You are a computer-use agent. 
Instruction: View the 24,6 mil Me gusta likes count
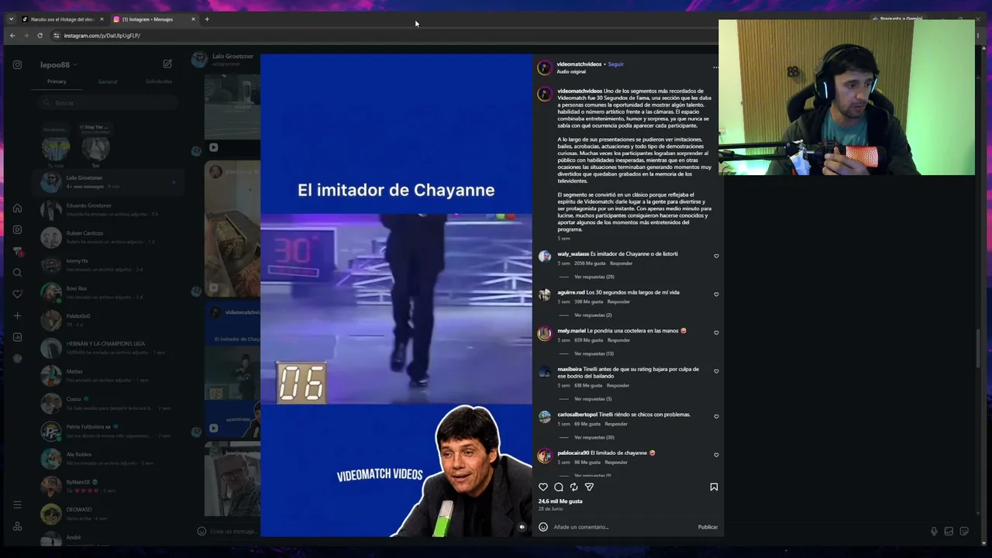[x=560, y=501]
